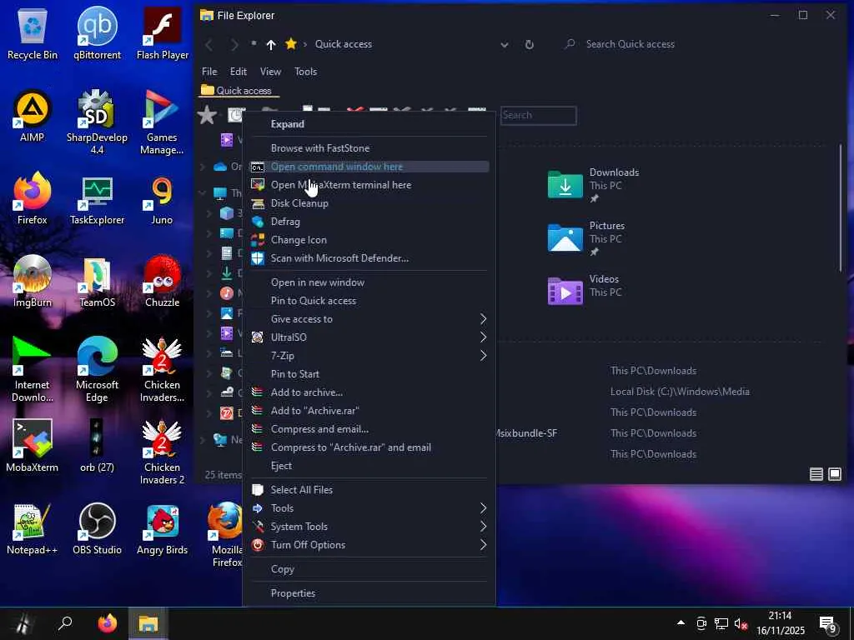
Task: Launch Juno desktop shortcut
Action: tap(162, 198)
